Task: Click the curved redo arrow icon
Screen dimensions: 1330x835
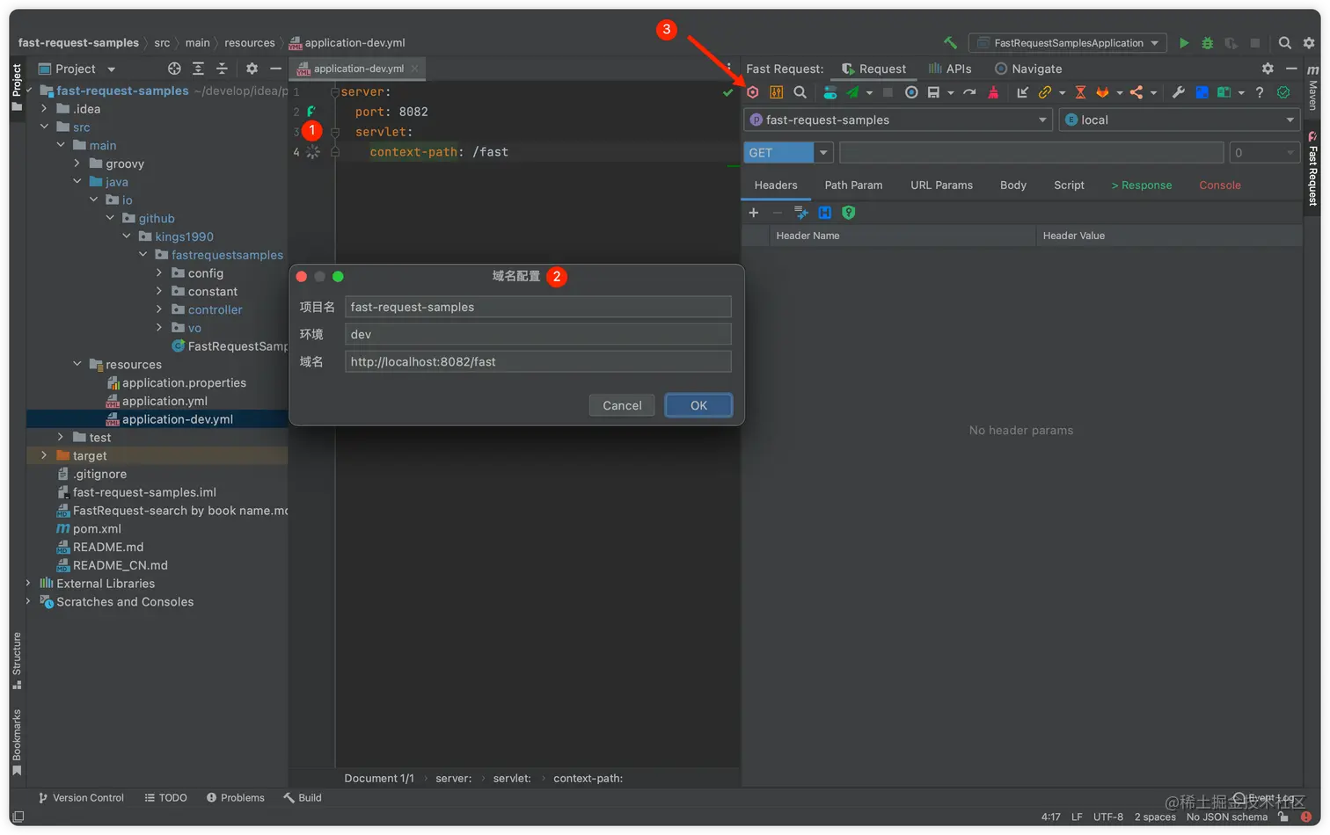Action: point(969,92)
